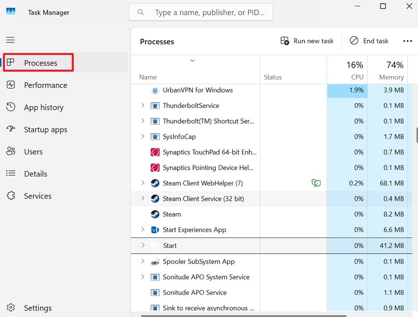Toggle the navigation sidebar with the hamburger menu
This screenshot has height=317, width=418.
10,40
